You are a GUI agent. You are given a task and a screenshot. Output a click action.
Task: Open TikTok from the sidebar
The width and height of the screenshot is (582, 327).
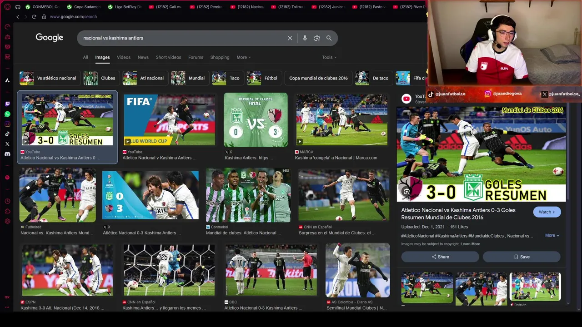pos(7,134)
